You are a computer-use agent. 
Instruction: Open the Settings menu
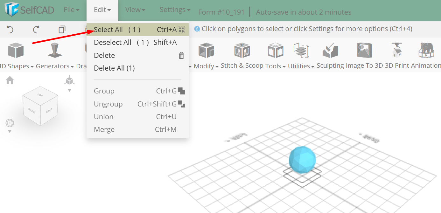pos(175,10)
